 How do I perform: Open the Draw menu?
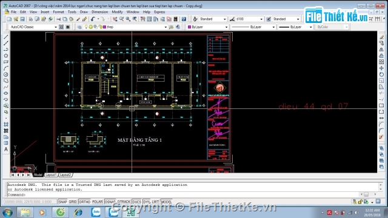click(84, 12)
